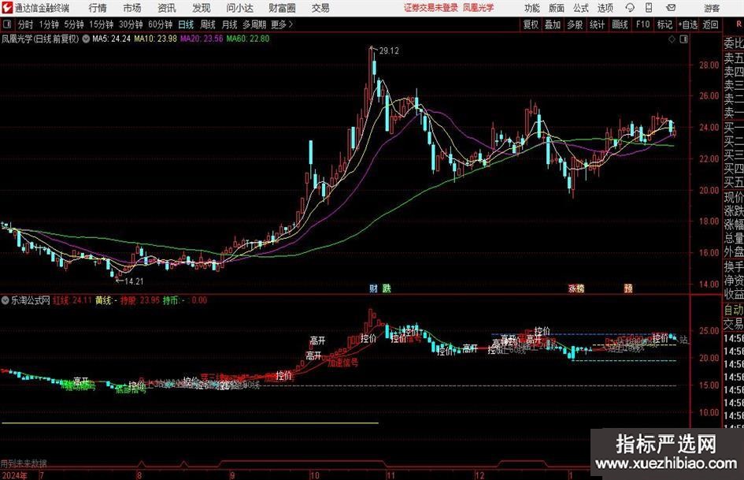Click the 预 forecast marker icon
Screen dimensions: 744x480
click(x=628, y=288)
